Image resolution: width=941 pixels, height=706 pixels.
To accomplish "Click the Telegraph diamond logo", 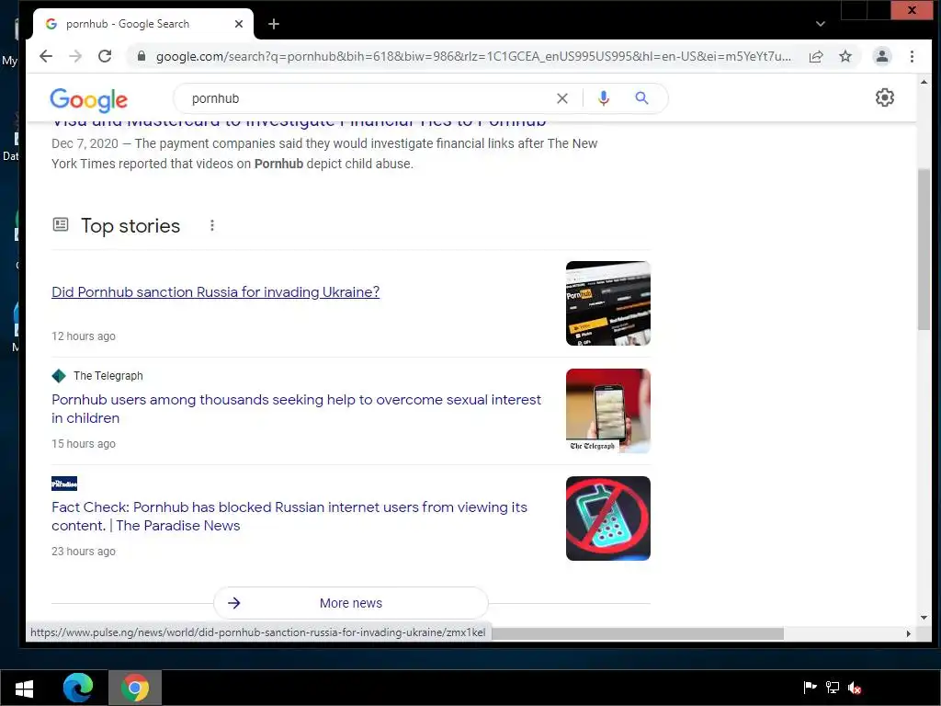I will (x=59, y=376).
